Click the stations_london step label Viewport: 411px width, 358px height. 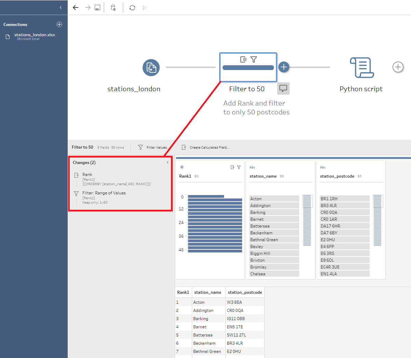click(134, 89)
